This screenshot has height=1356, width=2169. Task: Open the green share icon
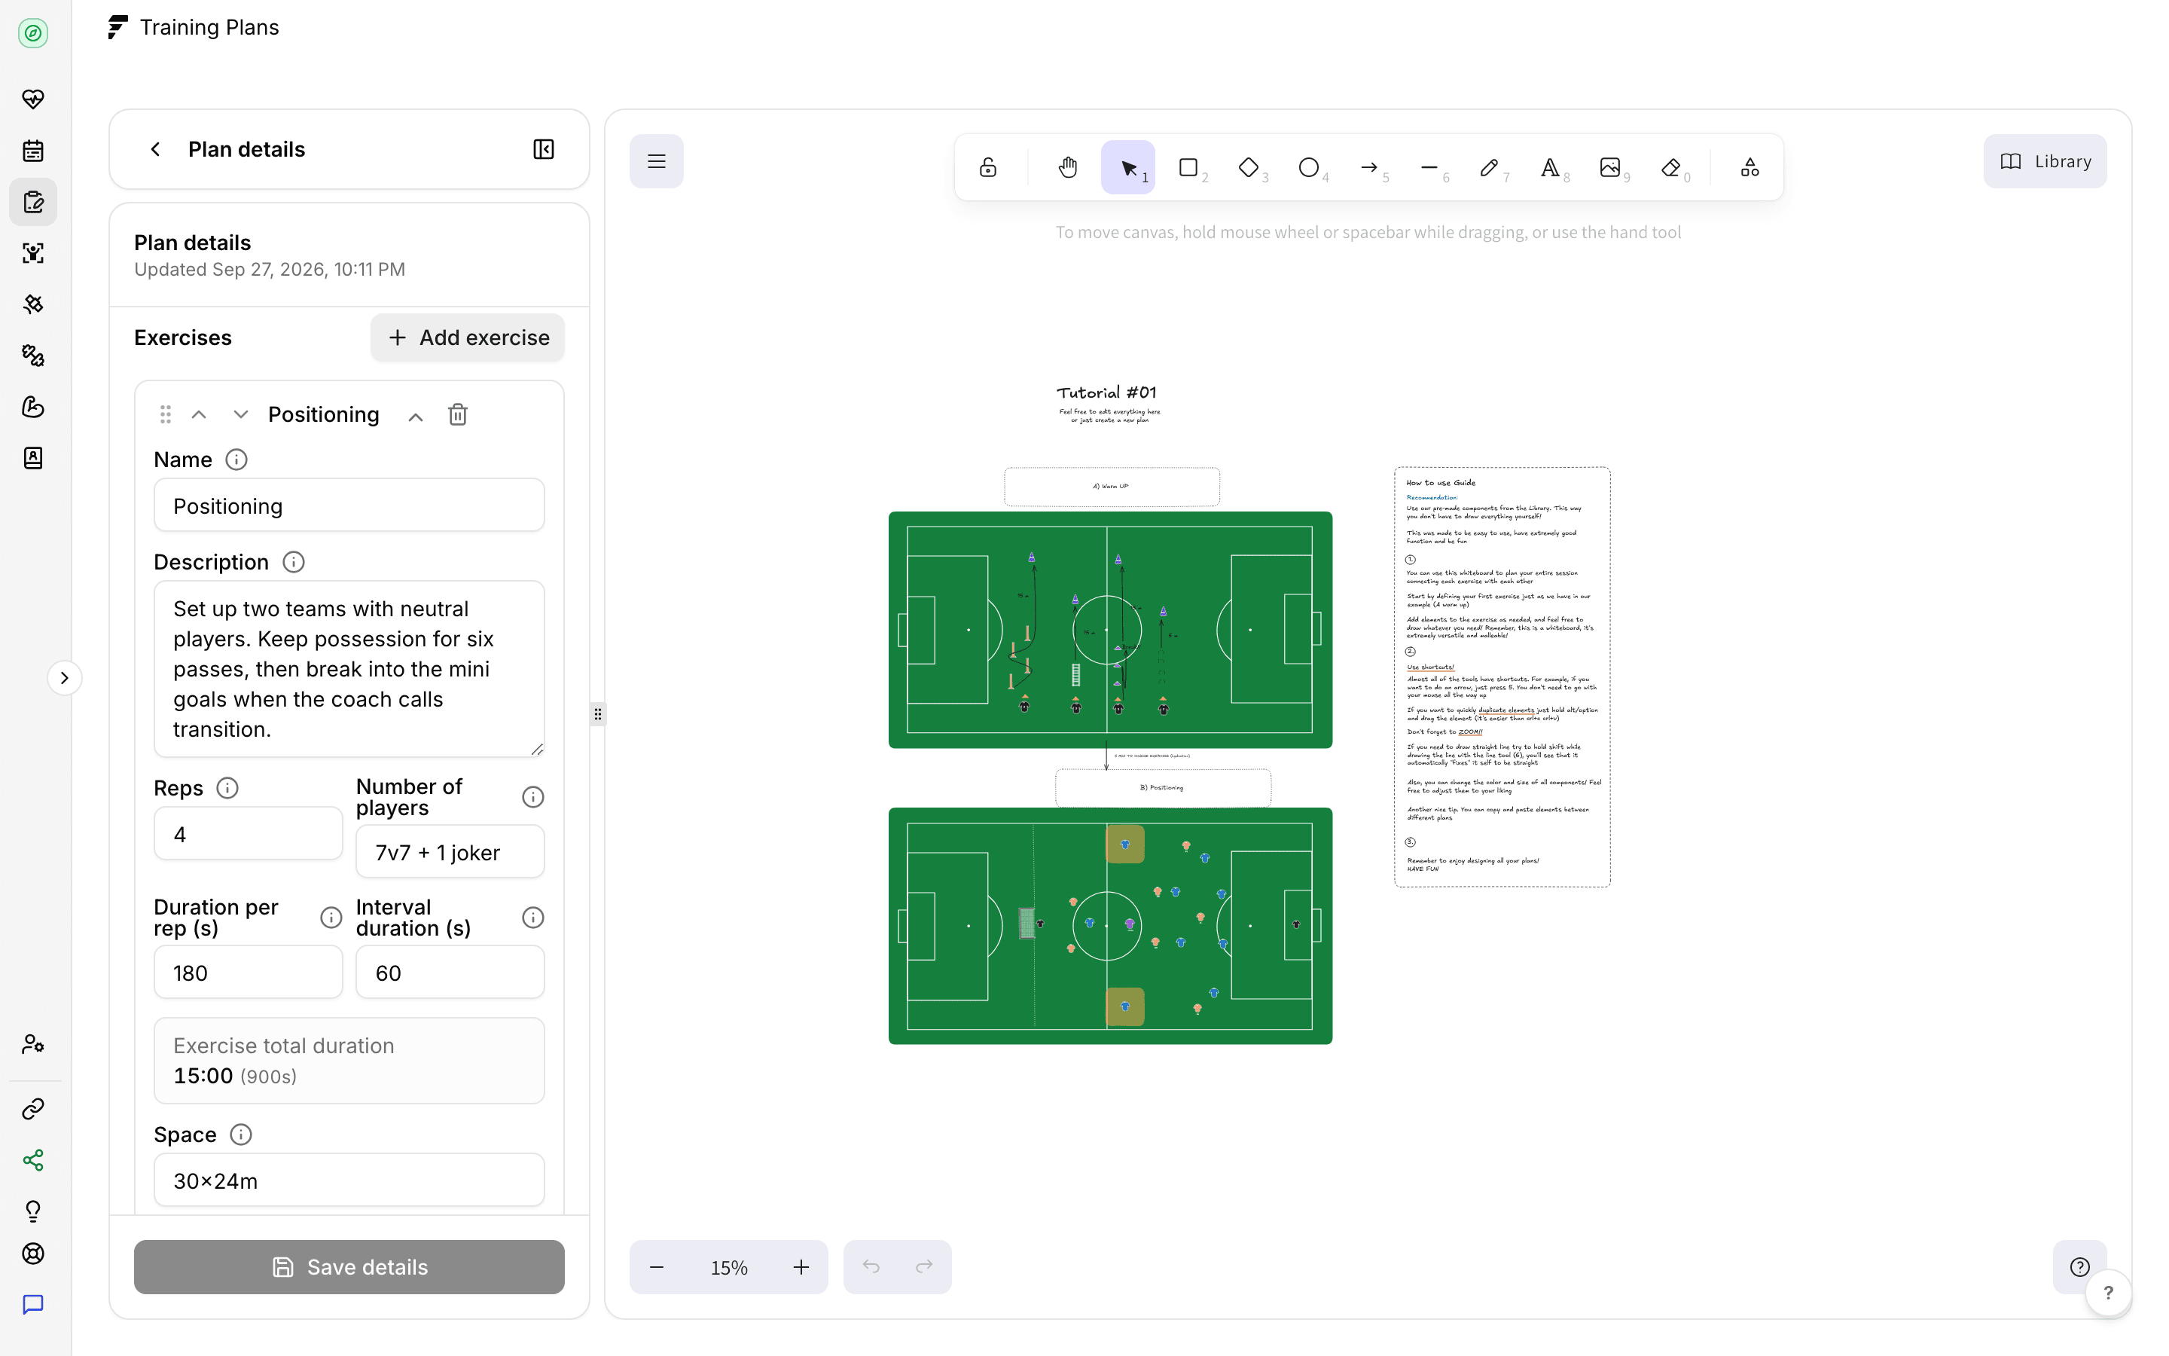click(x=33, y=1160)
